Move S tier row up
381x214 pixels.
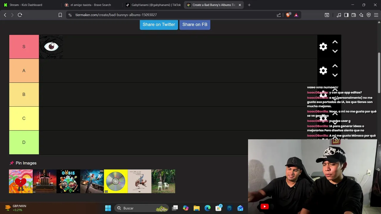pyautogui.click(x=335, y=42)
